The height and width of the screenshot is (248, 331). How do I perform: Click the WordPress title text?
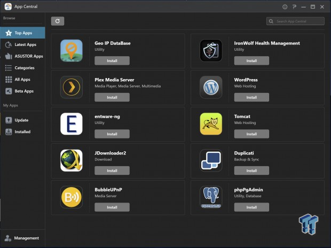pyautogui.click(x=246, y=80)
